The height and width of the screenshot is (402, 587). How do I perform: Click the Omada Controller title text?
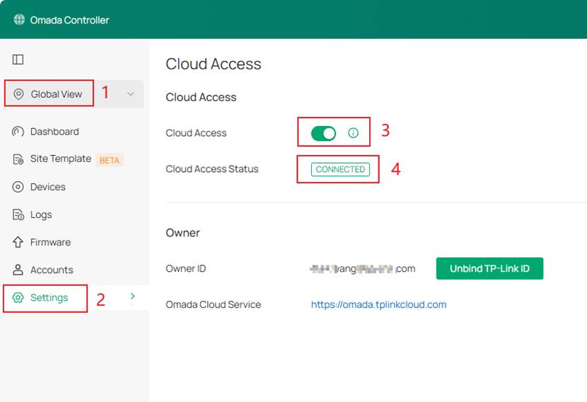pyautogui.click(x=69, y=20)
